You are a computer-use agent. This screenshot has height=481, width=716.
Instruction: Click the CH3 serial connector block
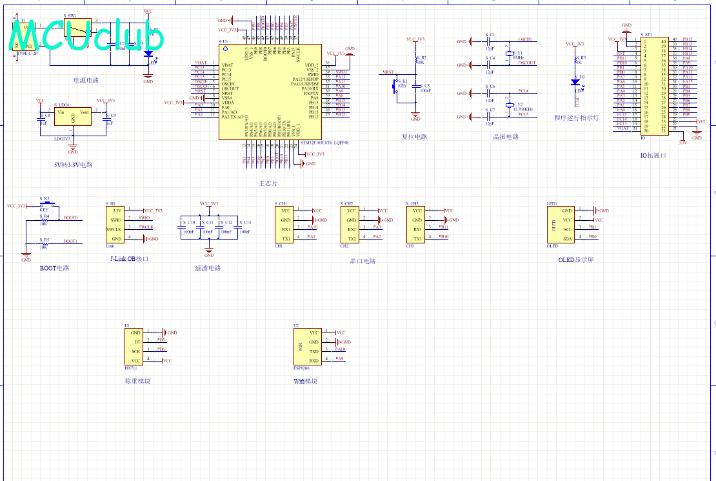click(416, 225)
